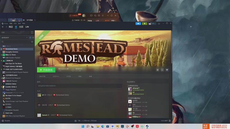Viewport: 230px width, 129px height.
Task: Go forward with the Steam forward arrow
Action: coord(6,27)
